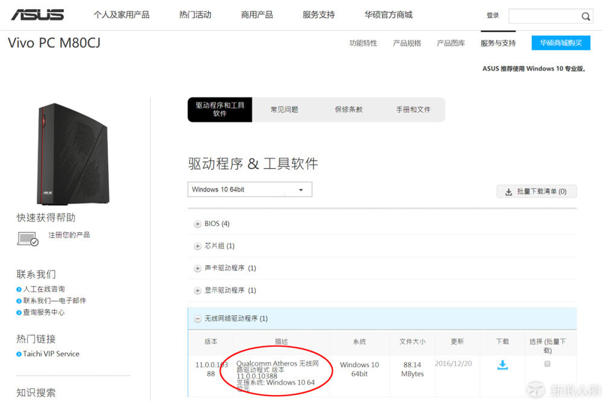The image size is (603, 401).
Task: Go to the 产品图库 product tab
Action: [x=450, y=43]
